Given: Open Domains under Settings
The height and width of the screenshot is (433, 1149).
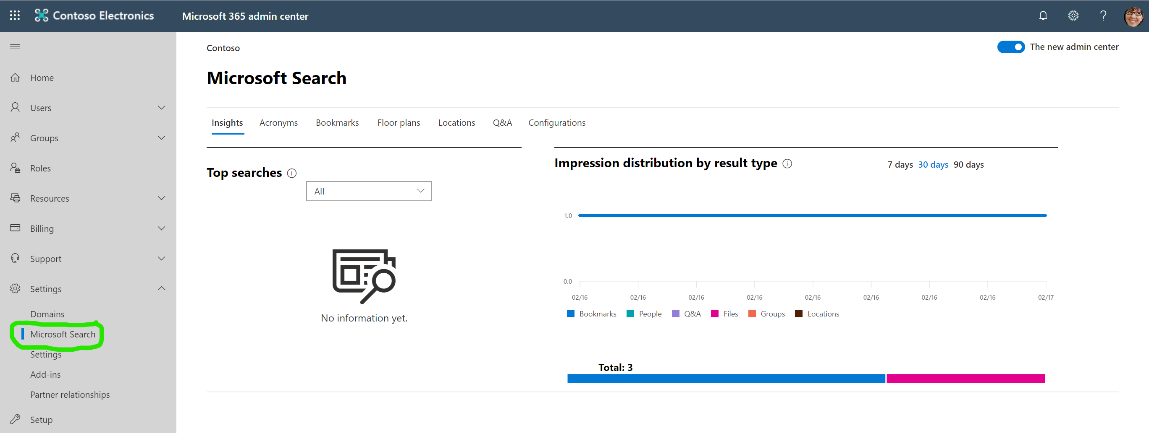Looking at the screenshot, I should [x=47, y=314].
